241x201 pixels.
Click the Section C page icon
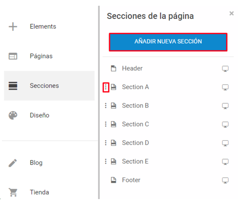[114, 124]
